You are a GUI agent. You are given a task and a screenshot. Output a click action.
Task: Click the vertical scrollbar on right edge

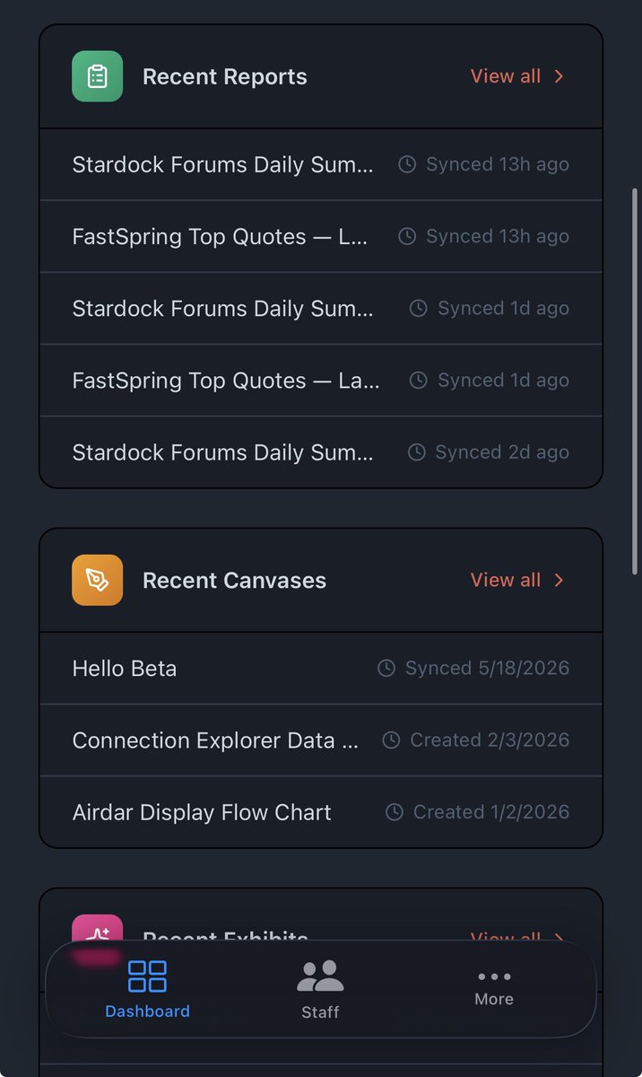(635, 381)
